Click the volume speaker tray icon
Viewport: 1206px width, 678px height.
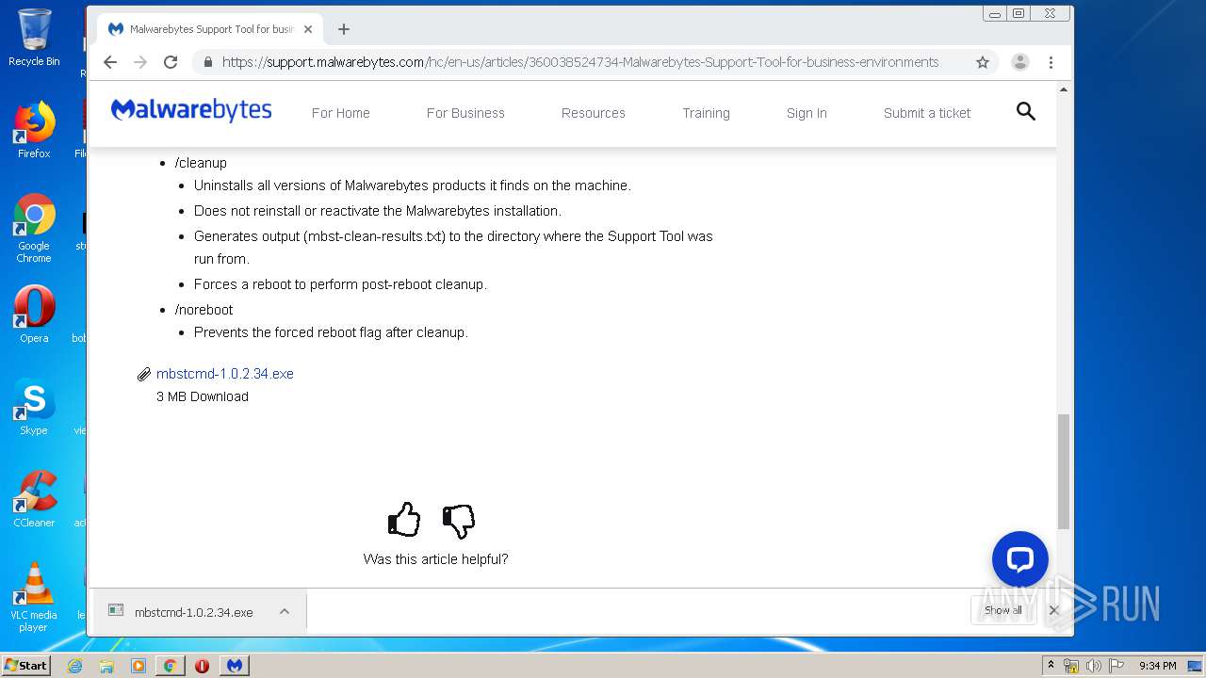pyautogui.click(x=1093, y=666)
